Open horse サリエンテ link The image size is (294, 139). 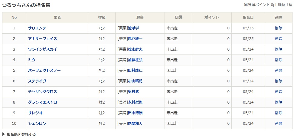coord(37,28)
